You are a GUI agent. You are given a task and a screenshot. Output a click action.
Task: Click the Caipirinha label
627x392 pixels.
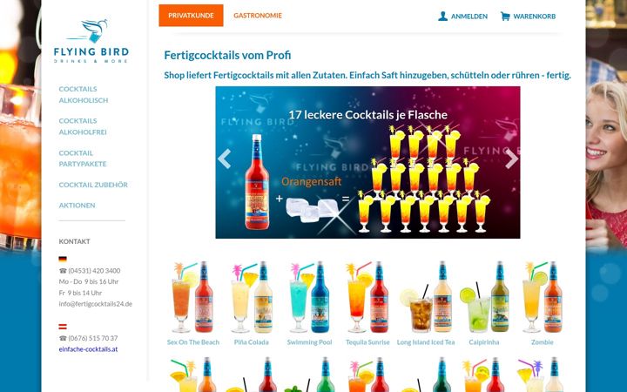(x=484, y=342)
